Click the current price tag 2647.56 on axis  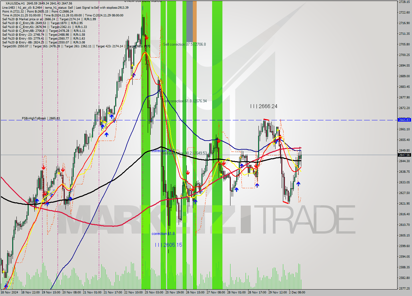[x=404, y=155]
